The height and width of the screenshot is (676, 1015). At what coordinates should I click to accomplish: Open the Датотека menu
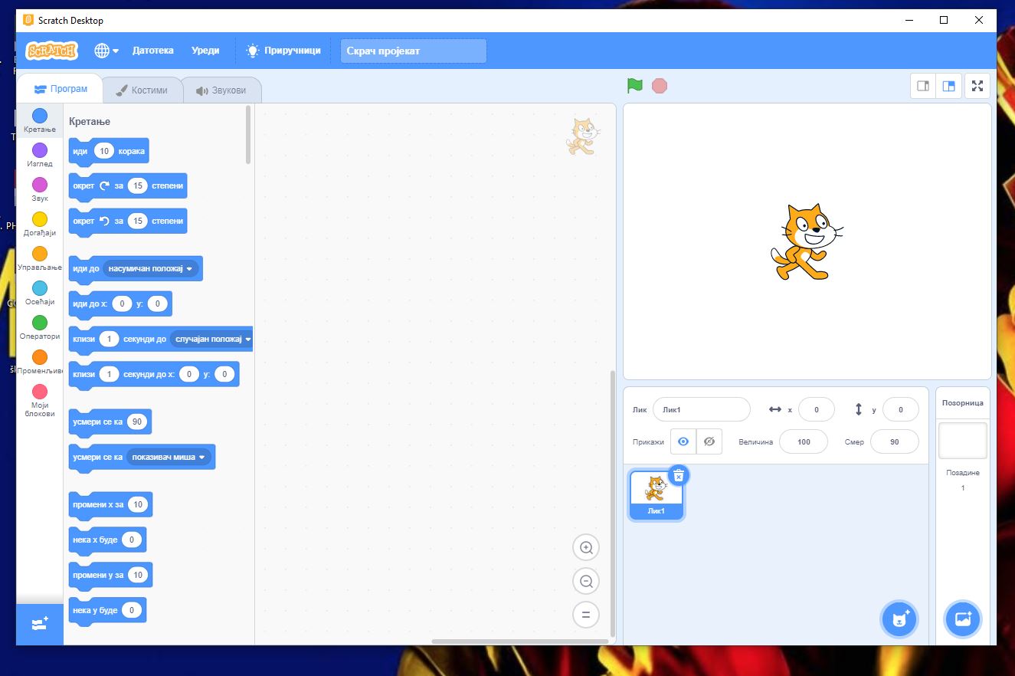pyautogui.click(x=153, y=51)
